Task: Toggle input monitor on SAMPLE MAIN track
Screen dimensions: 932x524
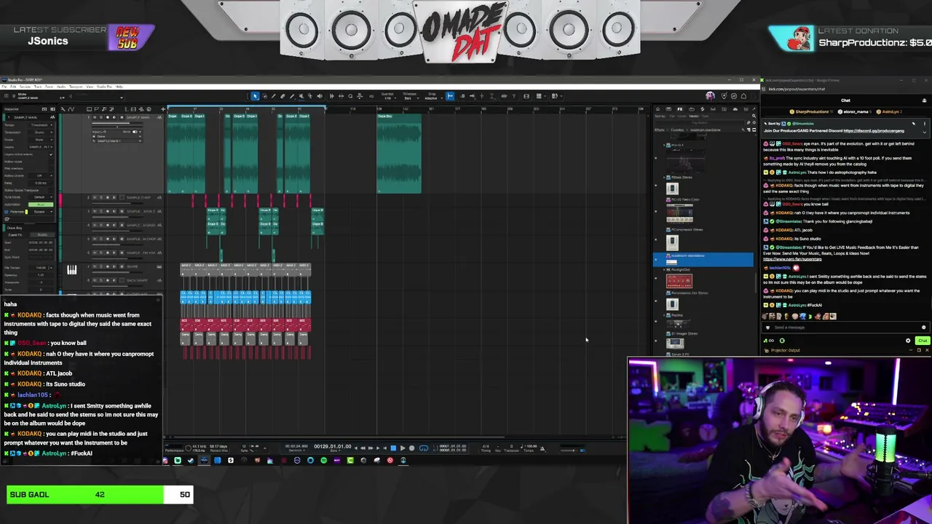Action: 113,117
